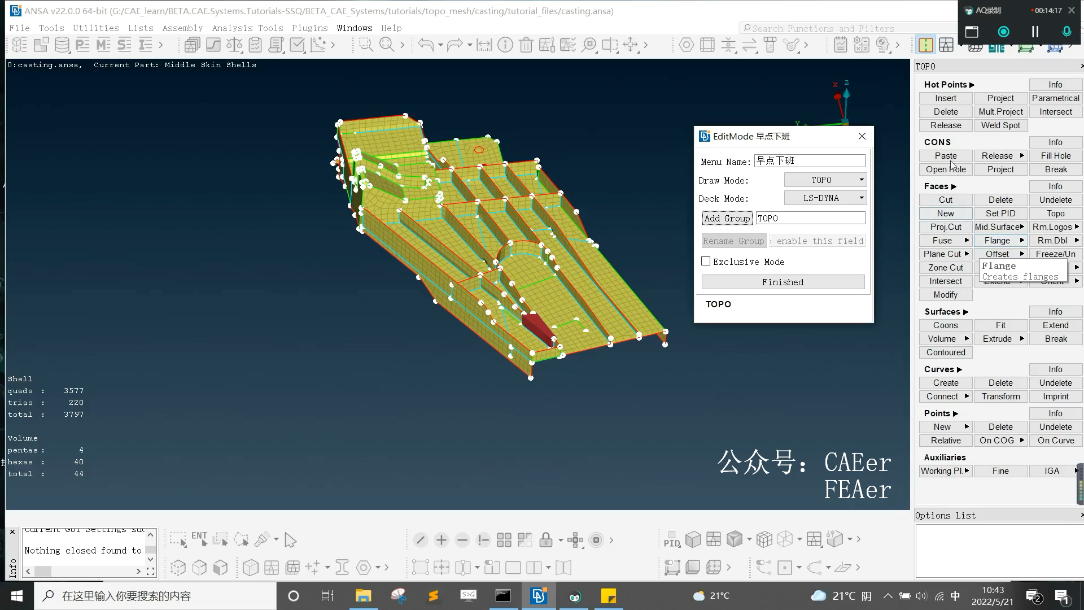Click the info circle icon in toolbar
Image resolution: width=1084 pixels, height=610 pixels.
[x=505, y=45]
